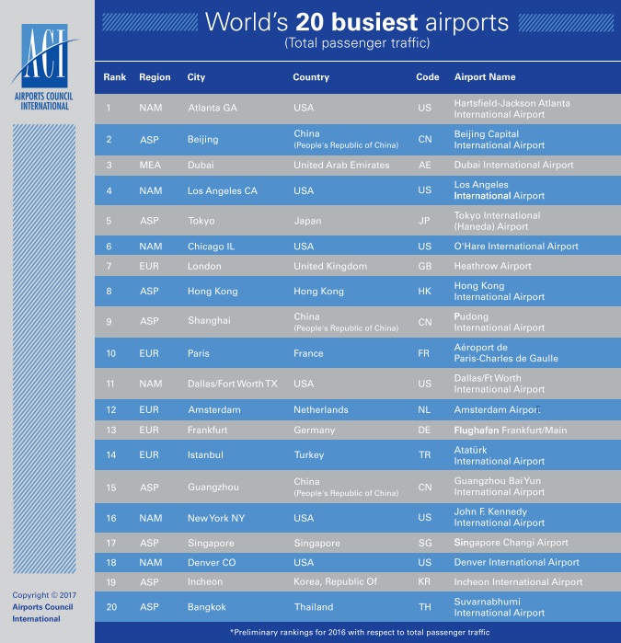The height and width of the screenshot is (643, 621).
Task: Select the 'MEA' region cell
Action: click(x=150, y=165)
